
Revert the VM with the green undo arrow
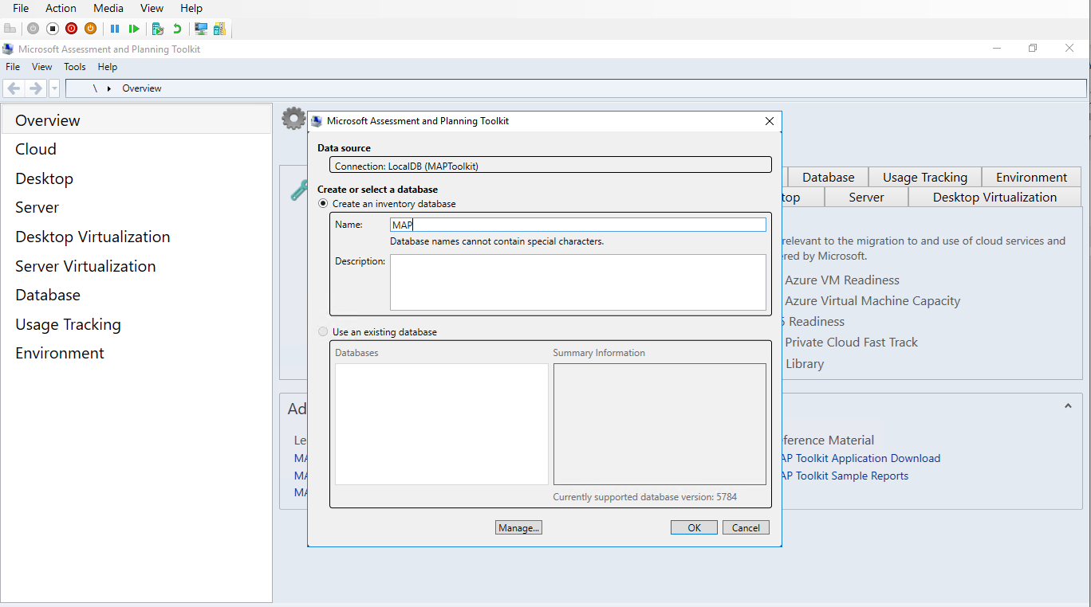point(177,29)
